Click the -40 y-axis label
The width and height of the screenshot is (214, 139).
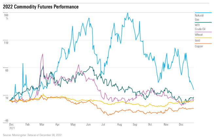[x=6, y=121]
